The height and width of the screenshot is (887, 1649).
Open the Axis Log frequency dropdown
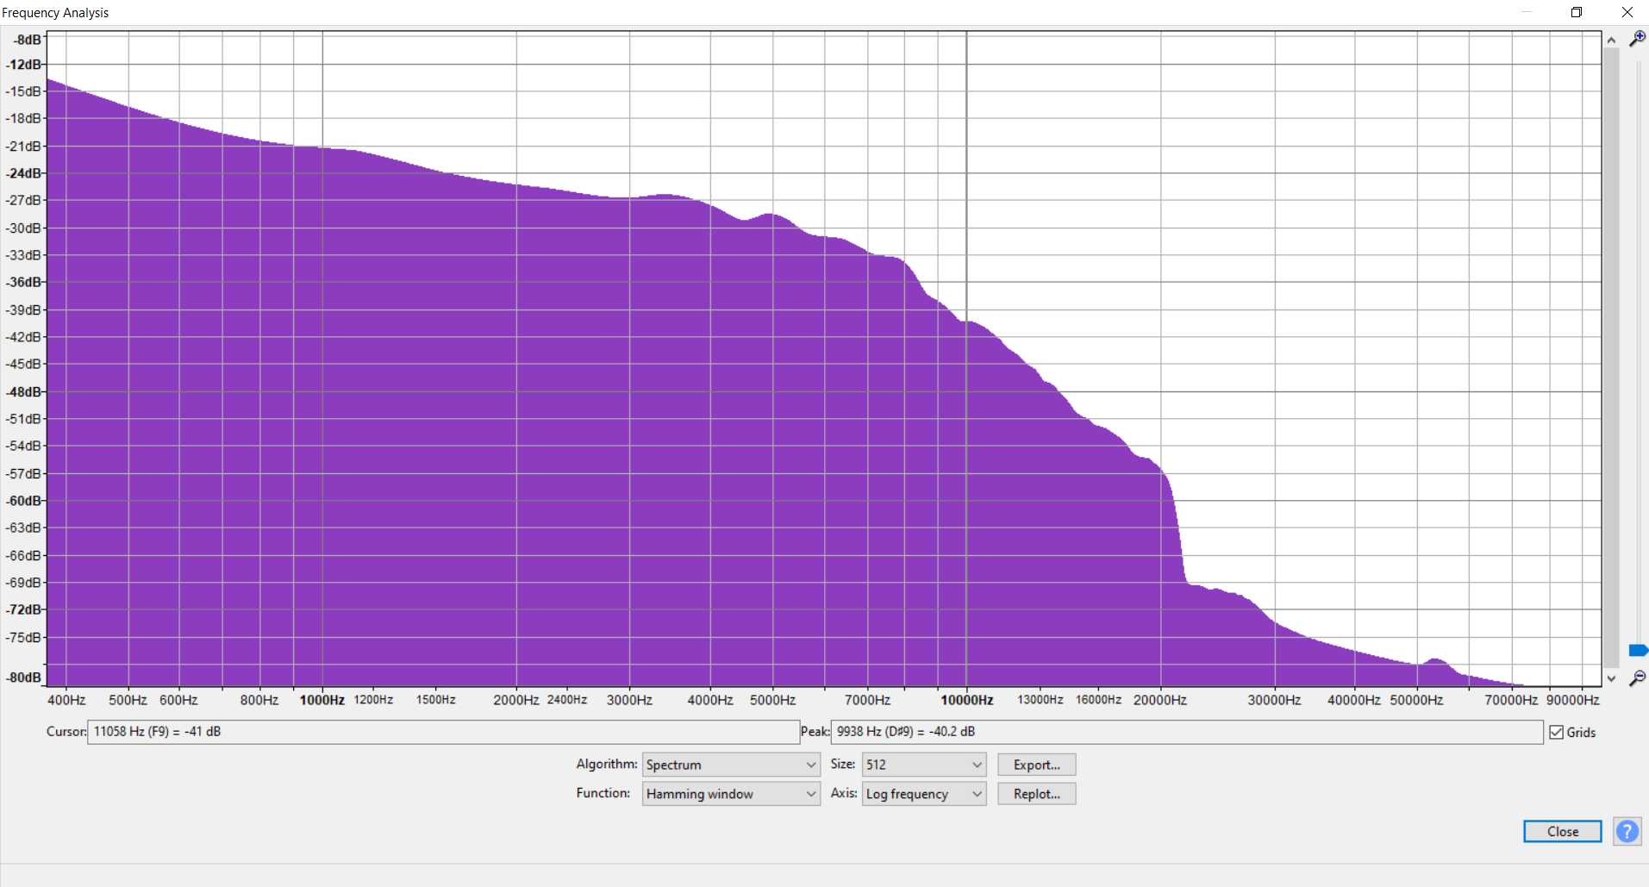(x=923, y=794)
